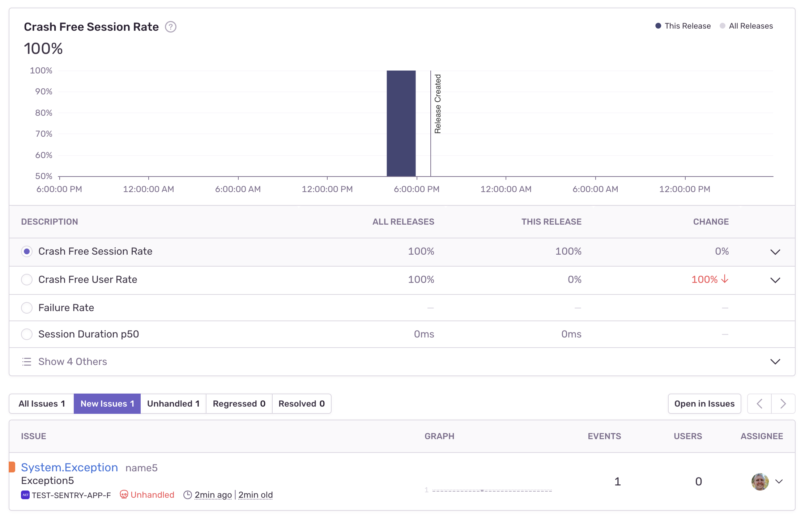Select the Failure Rate radio button
Viewport: 805px width, 518px height.
tap(27, 308)
